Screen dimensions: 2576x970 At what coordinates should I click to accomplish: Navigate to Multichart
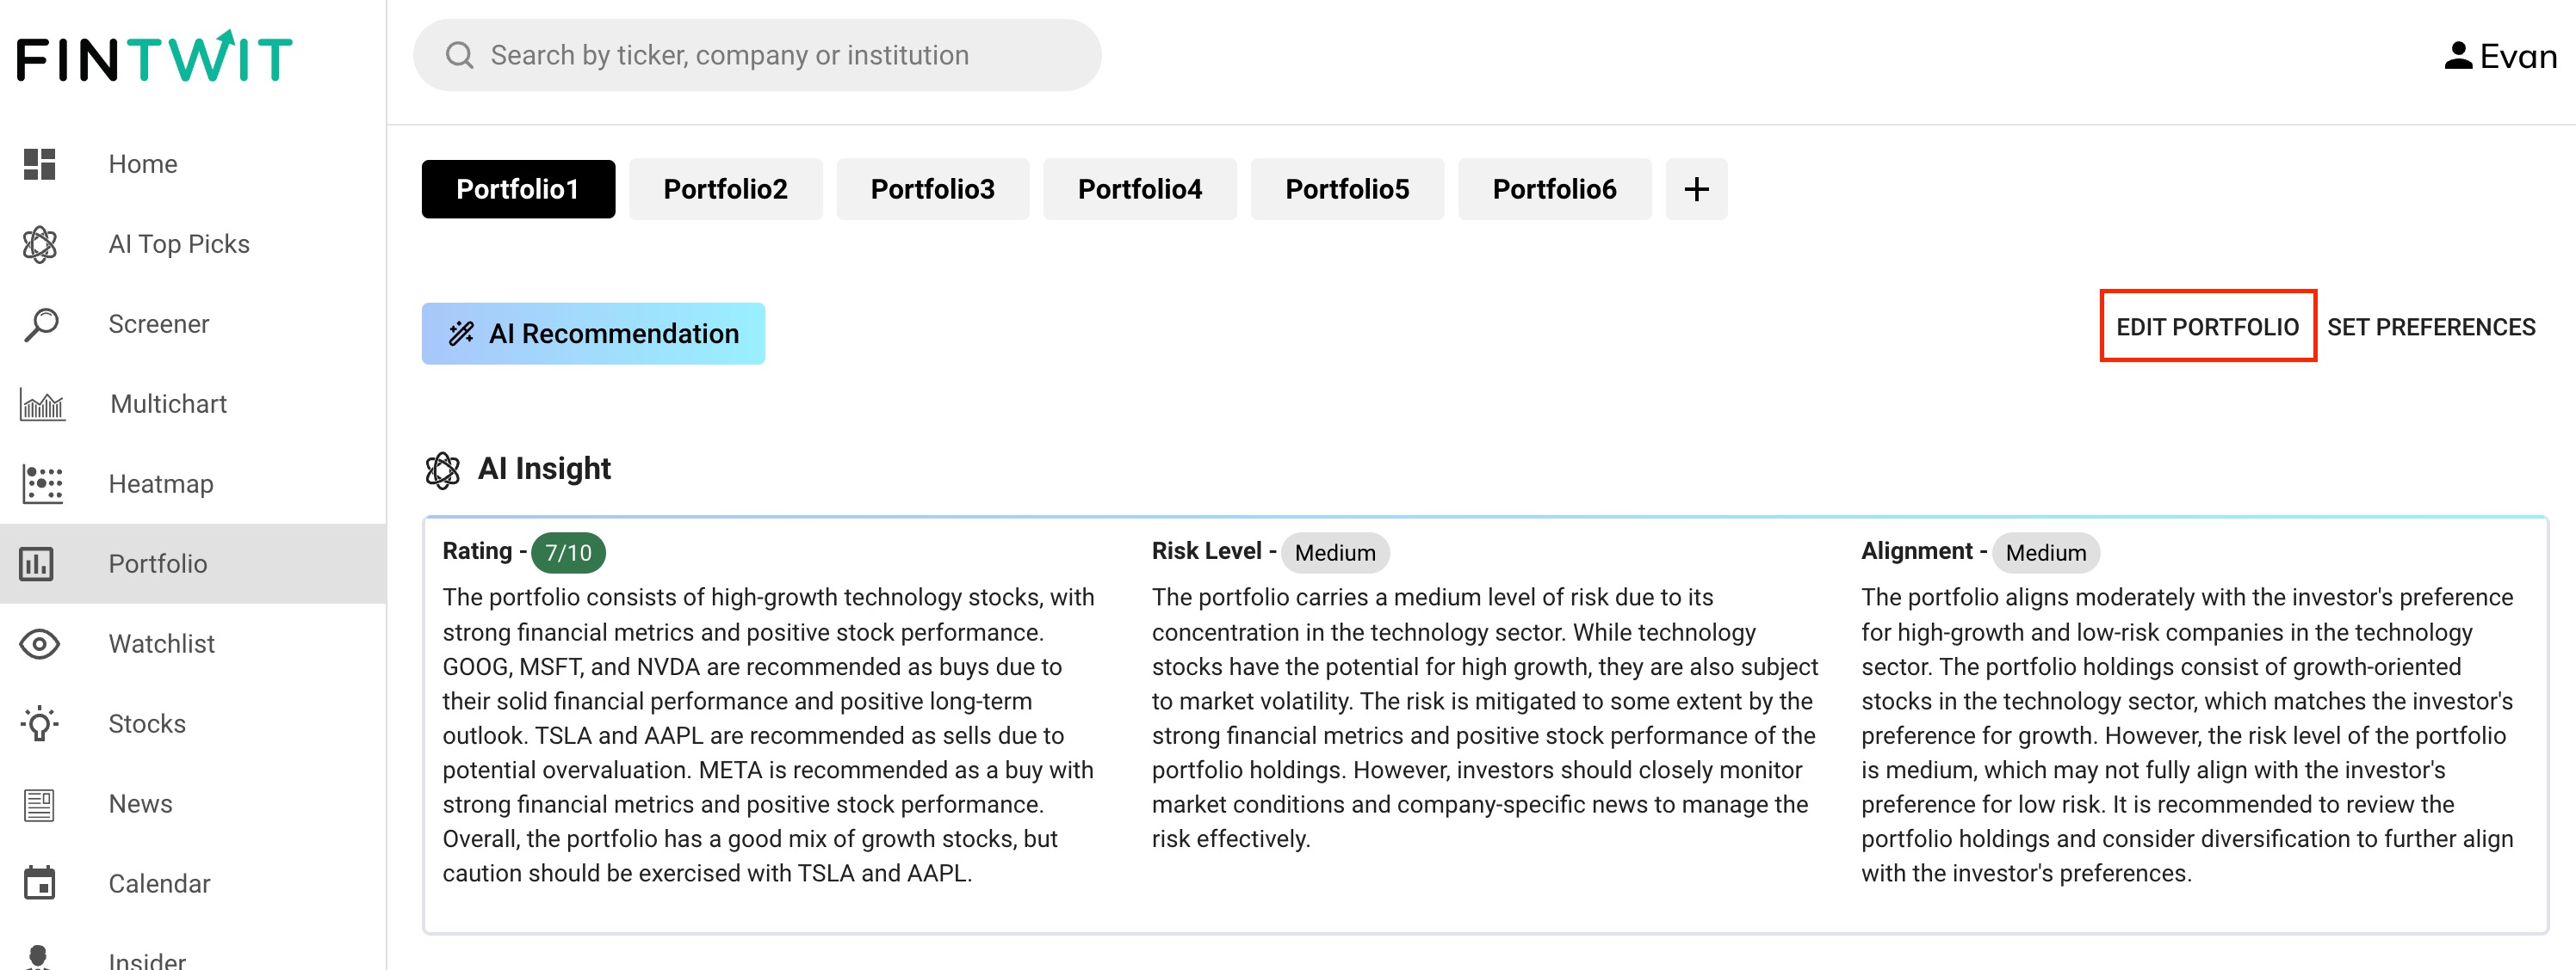pyautogui.click(x=193, y=403)
